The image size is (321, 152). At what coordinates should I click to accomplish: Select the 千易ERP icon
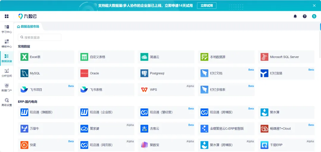[264, 145]
